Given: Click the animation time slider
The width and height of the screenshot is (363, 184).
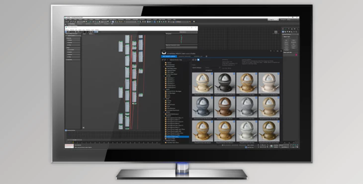Looking at the screenshot, I should (x=75, y=140).
